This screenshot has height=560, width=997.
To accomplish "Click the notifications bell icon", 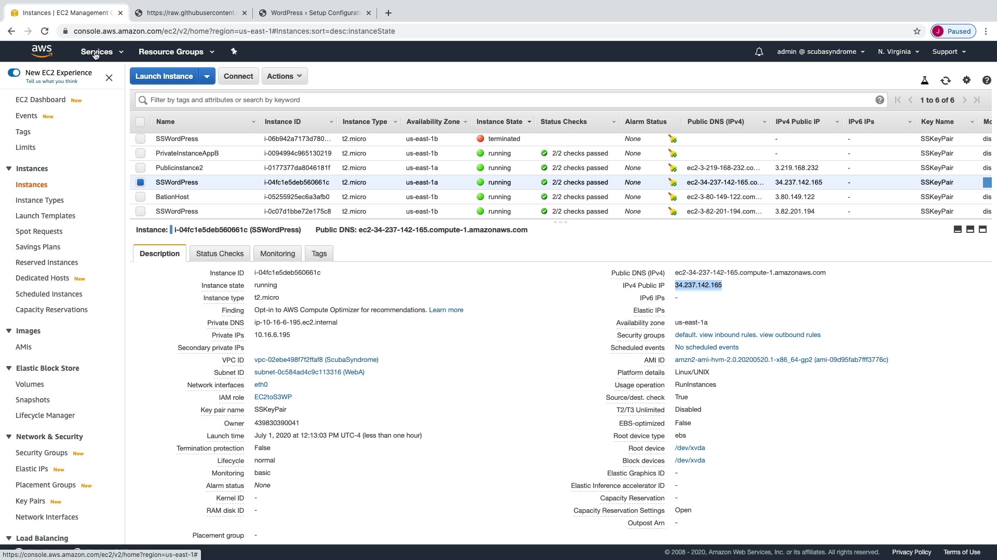I will [x=759, y=52].
